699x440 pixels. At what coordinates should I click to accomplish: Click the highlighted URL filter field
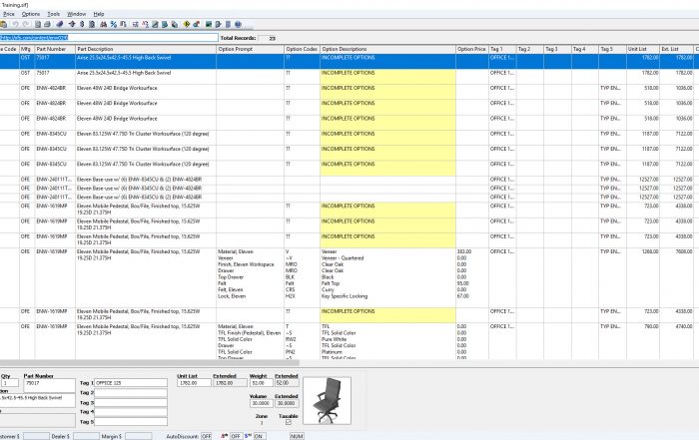[109, 38]
